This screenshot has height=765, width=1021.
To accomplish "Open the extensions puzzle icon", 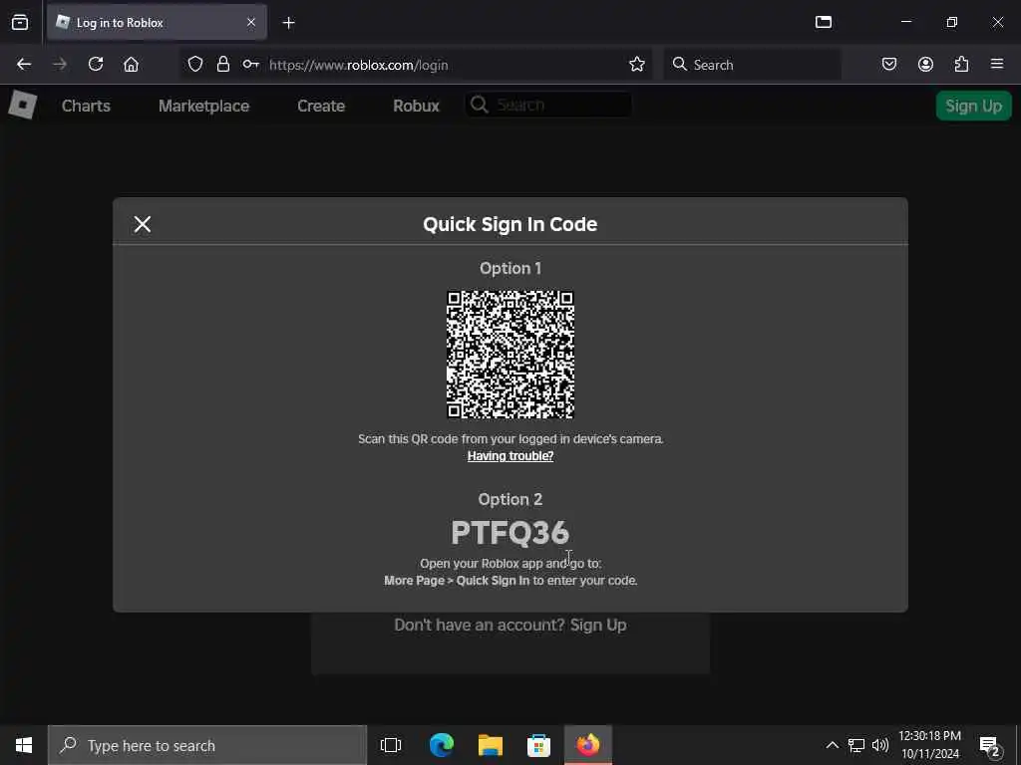I will tap(961, 65).
